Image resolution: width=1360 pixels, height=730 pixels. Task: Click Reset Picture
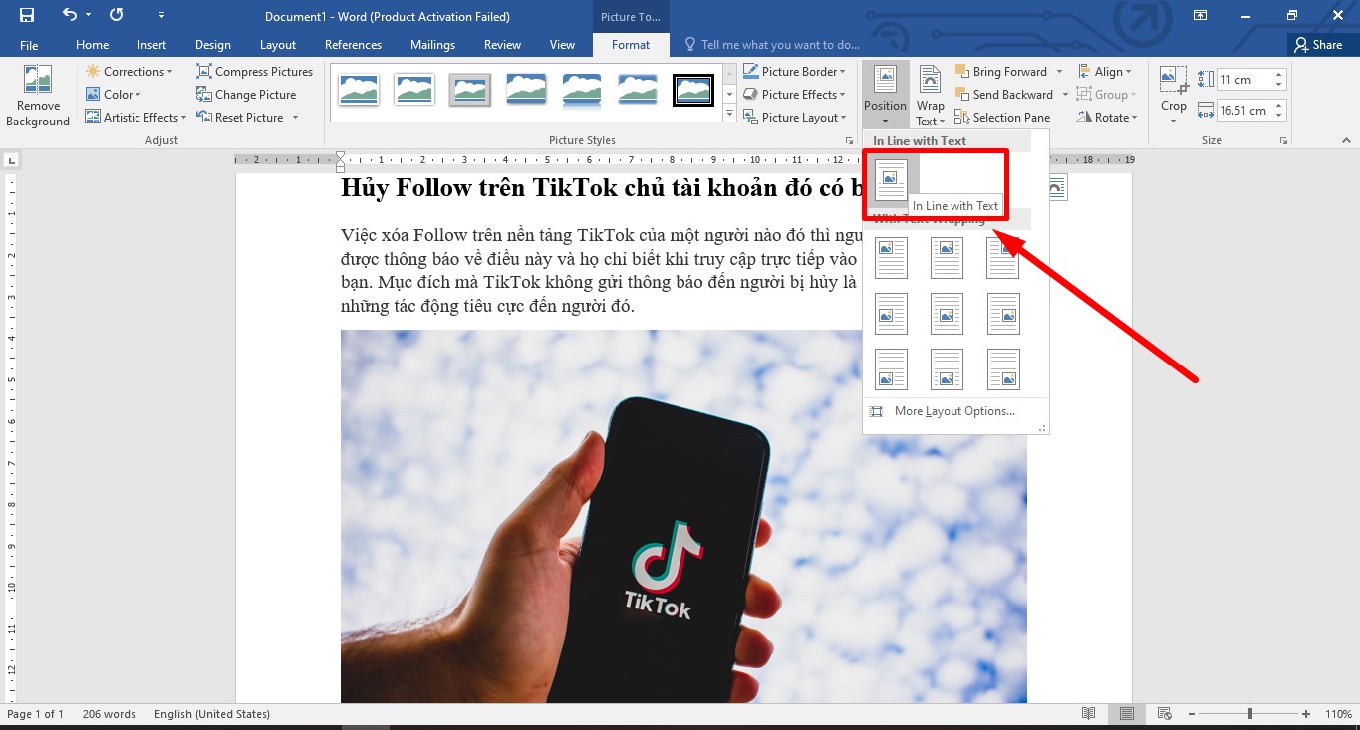click(240, 118)
